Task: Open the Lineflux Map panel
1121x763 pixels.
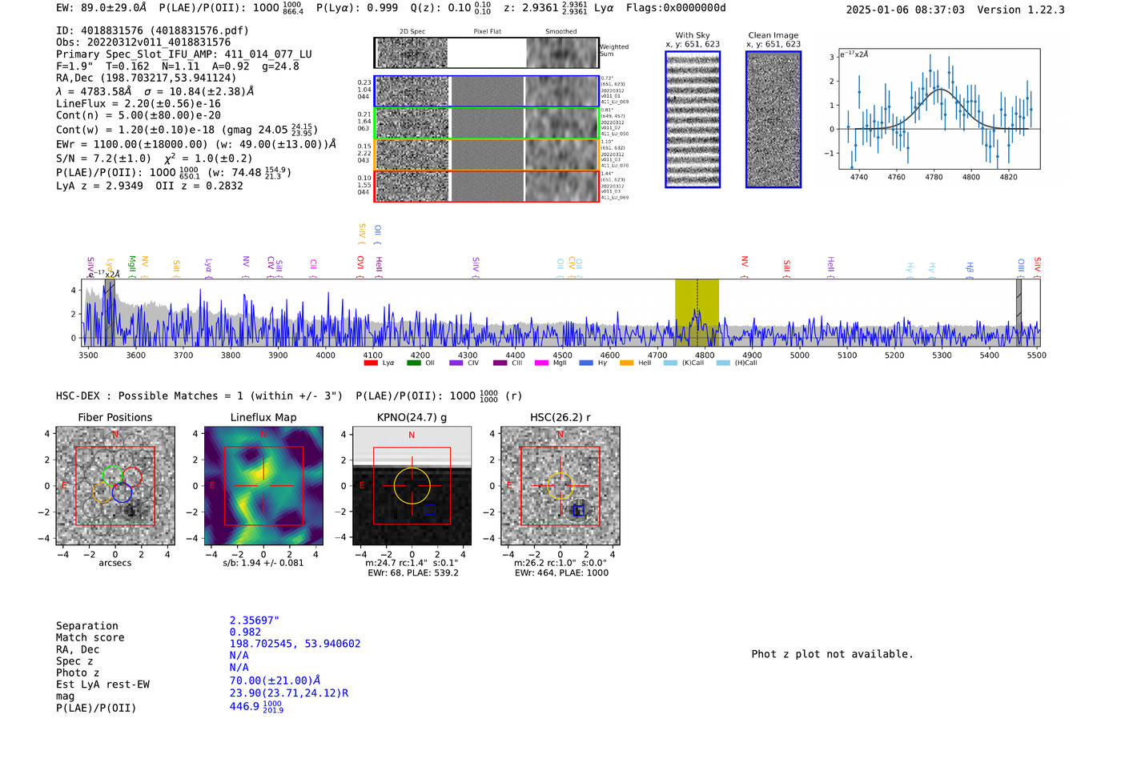Action: [x=263, y=486]
